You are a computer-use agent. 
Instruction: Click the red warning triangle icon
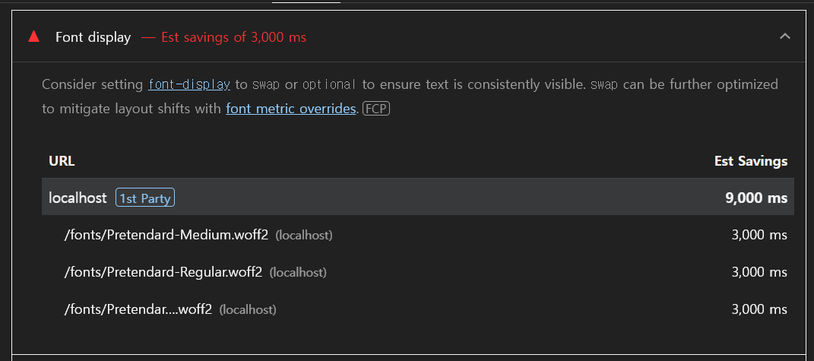pyautogui.click(x=33, y=36)
